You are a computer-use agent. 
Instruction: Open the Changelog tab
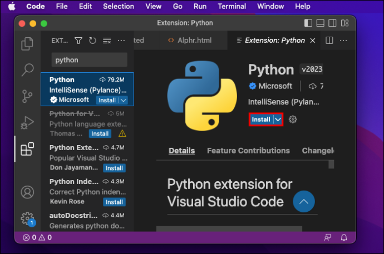coord(318,151)
